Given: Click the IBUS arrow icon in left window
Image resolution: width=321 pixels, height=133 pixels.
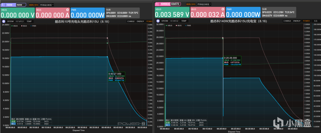Looking at the screenshot, I should pyautogui.click(x=67, y=10).
